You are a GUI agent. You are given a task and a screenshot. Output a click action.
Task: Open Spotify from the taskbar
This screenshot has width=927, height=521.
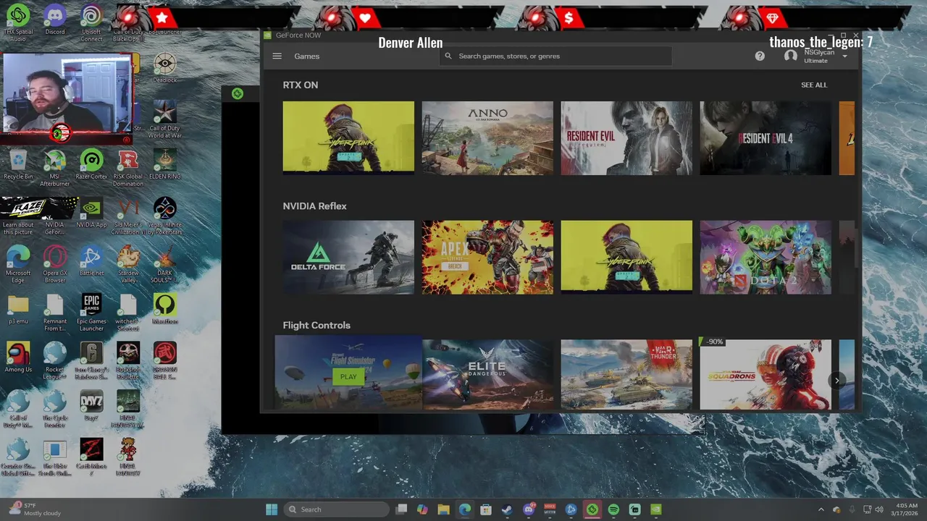tap(613, 509)
